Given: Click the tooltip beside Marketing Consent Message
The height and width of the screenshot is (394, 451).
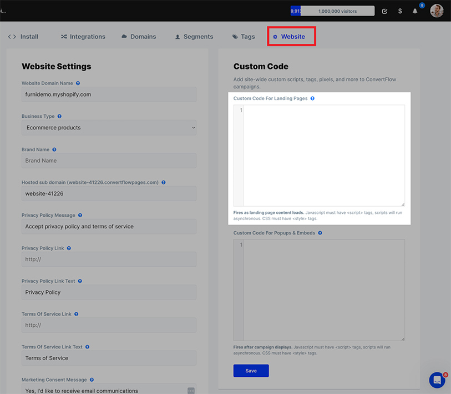Looking at the screenshot, I should tap(90, 380).
